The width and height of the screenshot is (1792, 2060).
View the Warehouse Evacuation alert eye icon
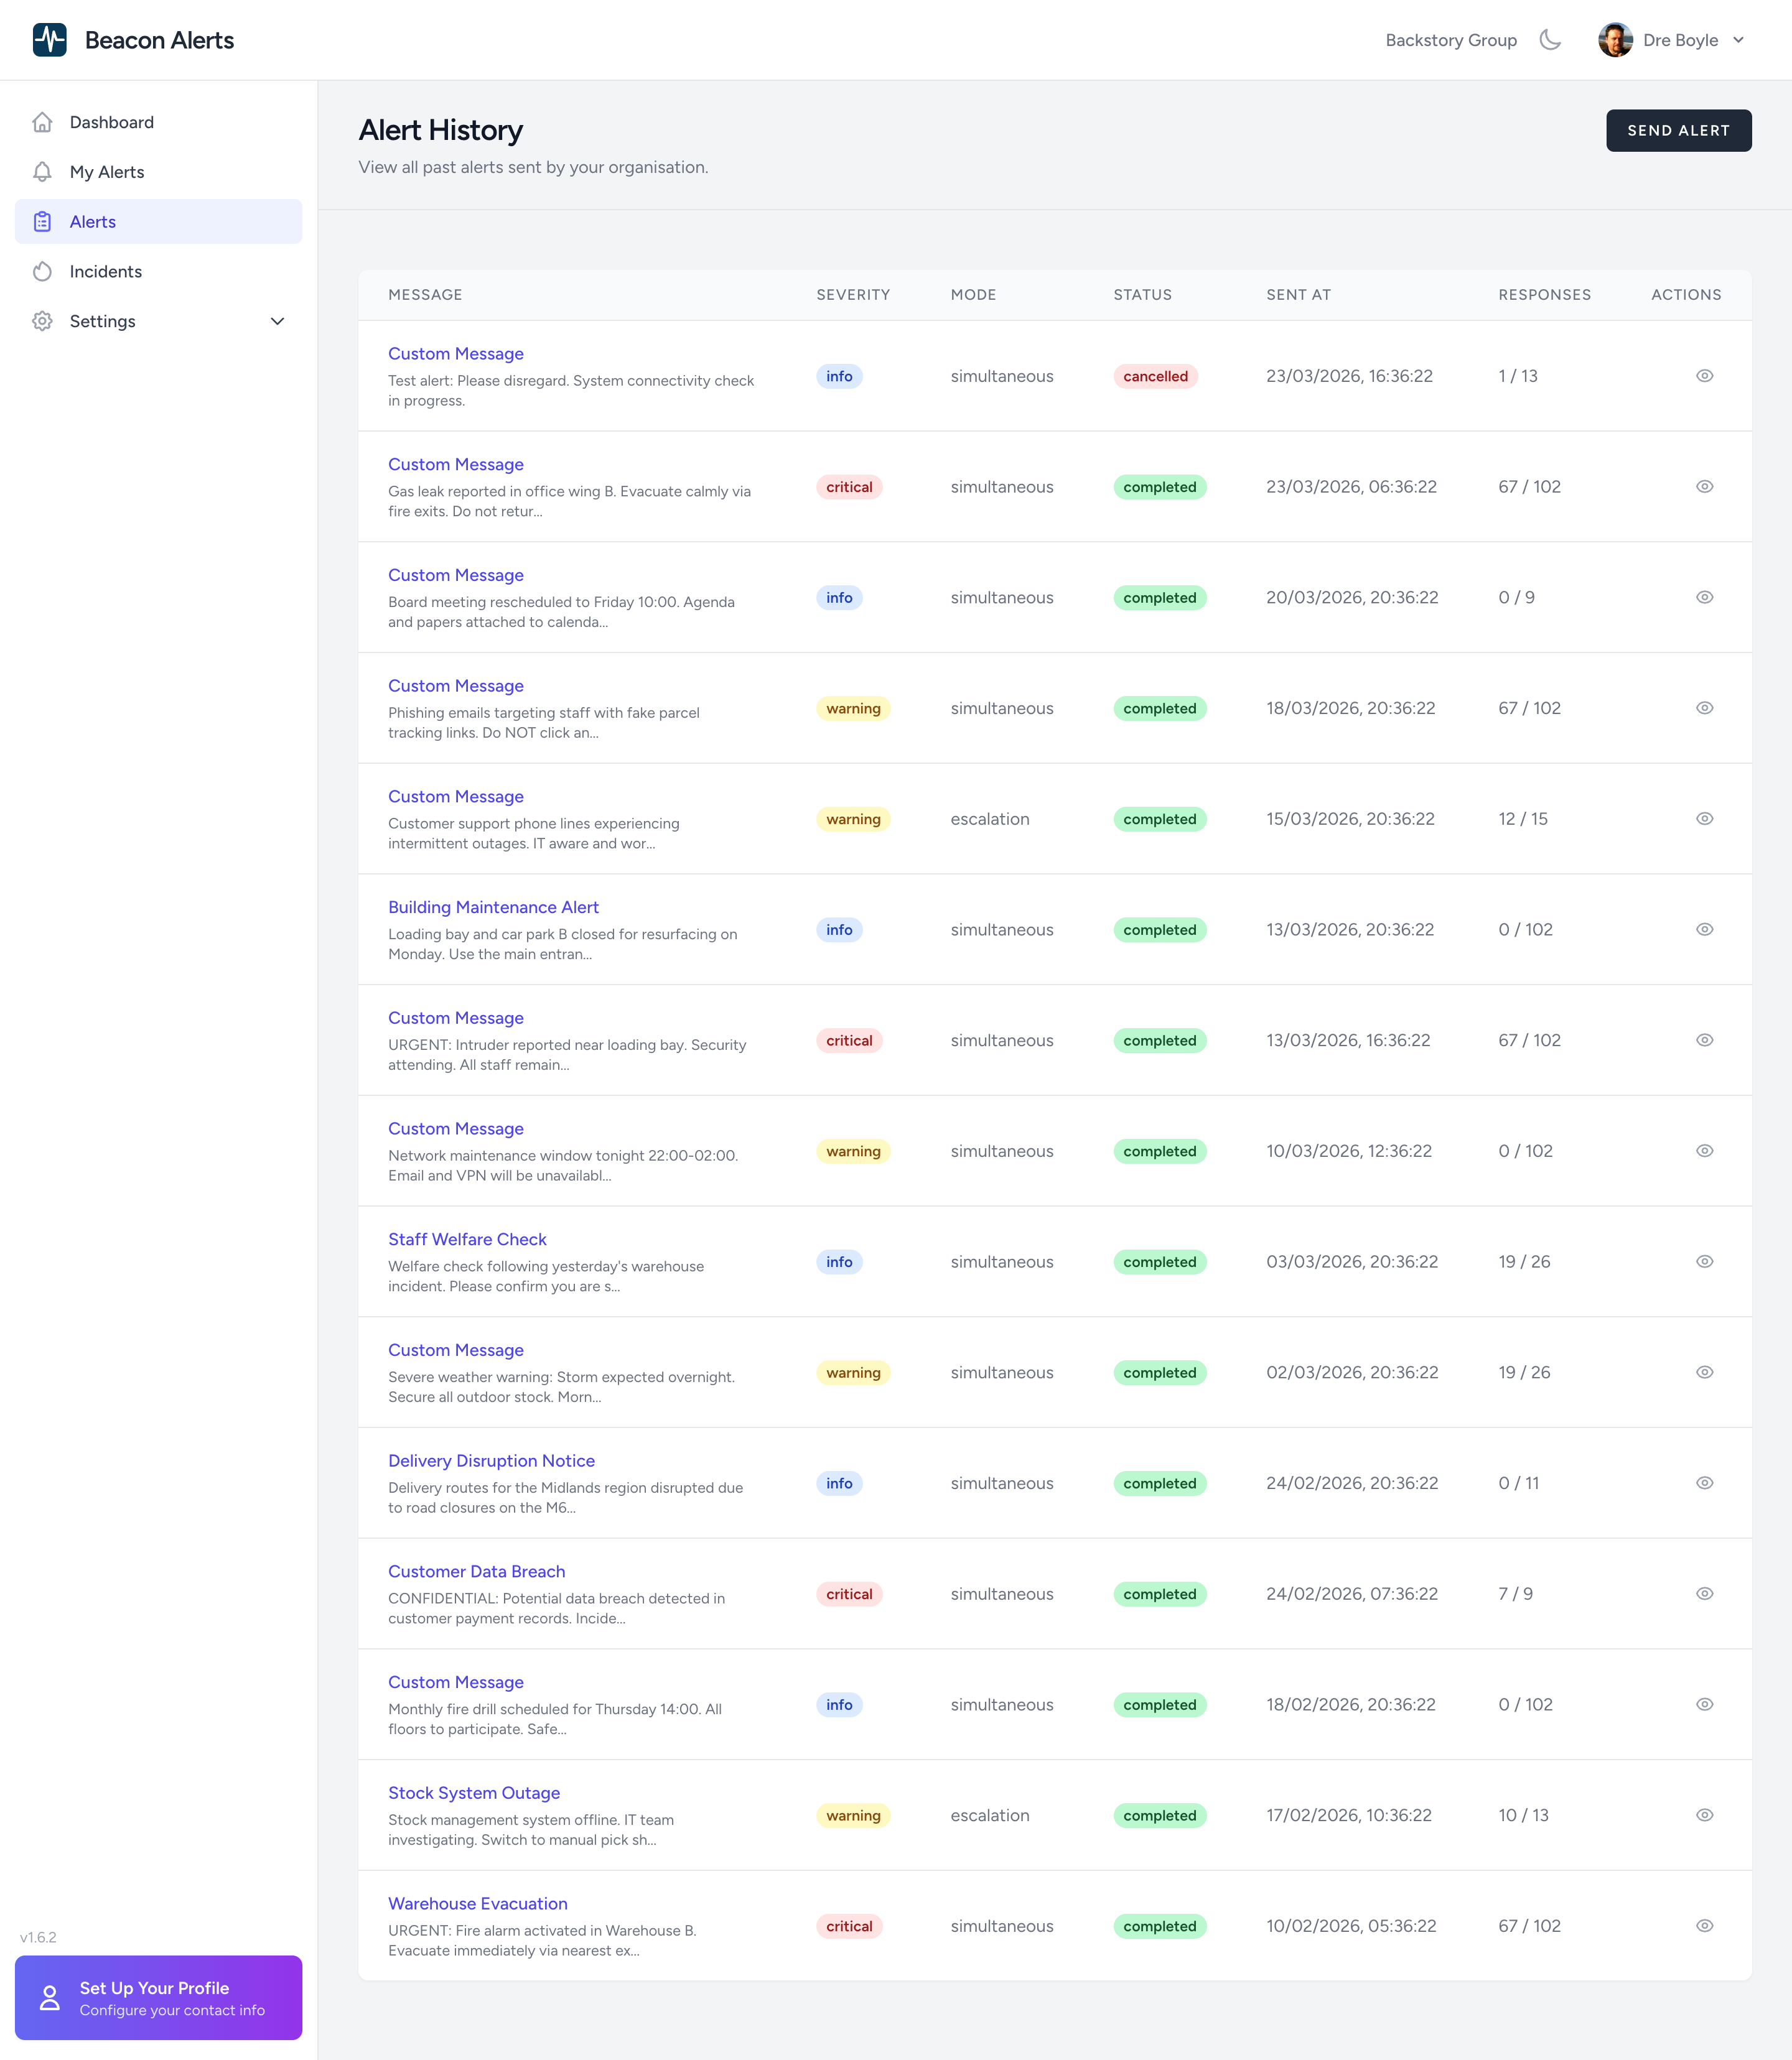[x=1704, y=1925]
